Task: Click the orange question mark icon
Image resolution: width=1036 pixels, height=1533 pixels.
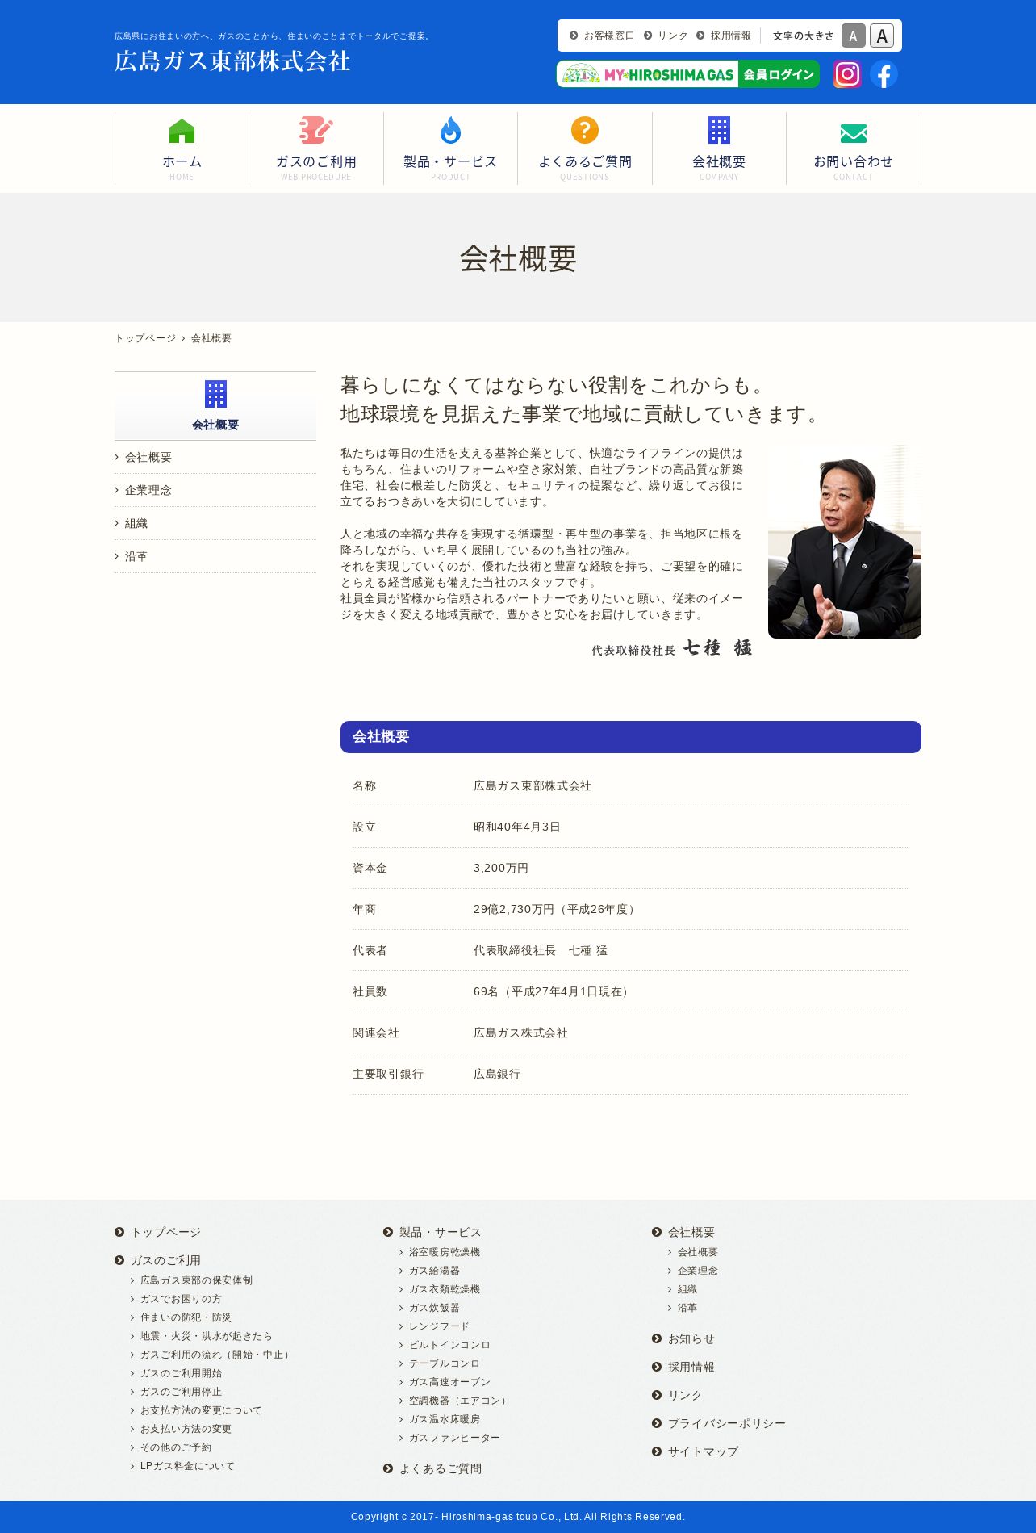Action: [x=585, y=130]
